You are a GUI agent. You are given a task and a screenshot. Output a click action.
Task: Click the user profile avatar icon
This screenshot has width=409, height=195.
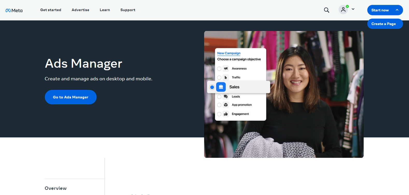[x=343, y=10]
